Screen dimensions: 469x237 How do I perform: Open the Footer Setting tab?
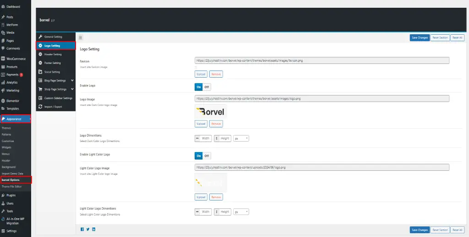coord(53,63)
